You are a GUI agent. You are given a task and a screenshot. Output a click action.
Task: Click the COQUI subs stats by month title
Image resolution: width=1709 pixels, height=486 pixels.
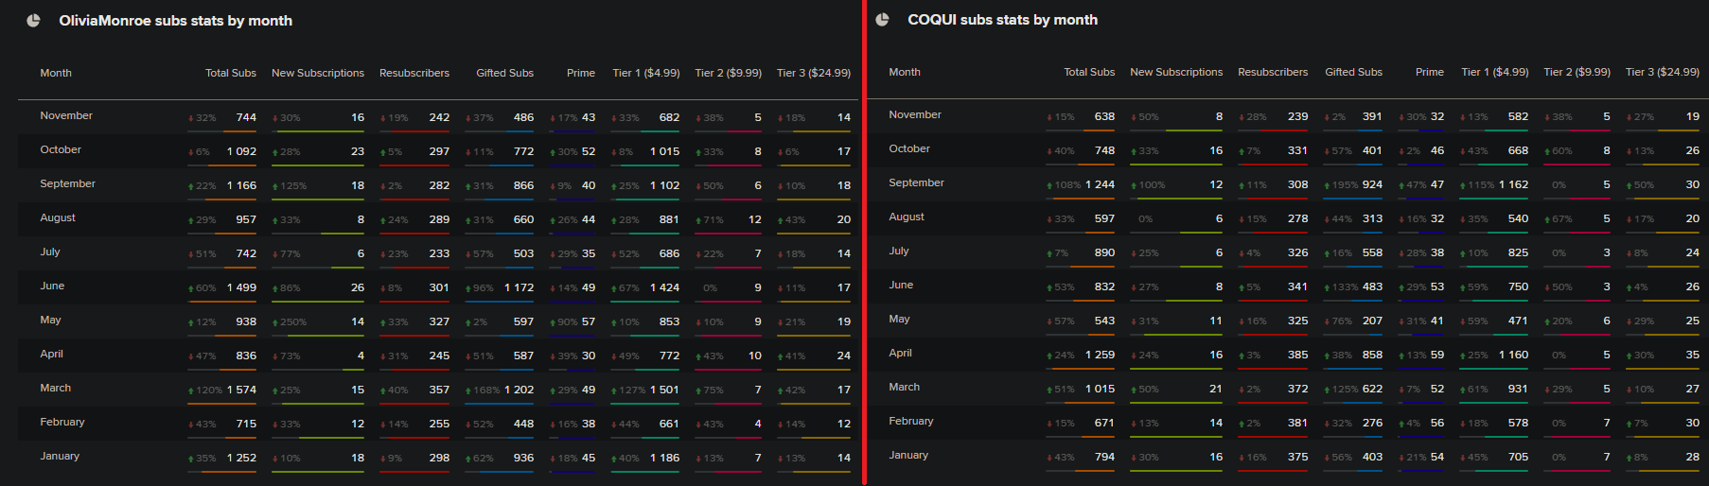pos(1002,20)
